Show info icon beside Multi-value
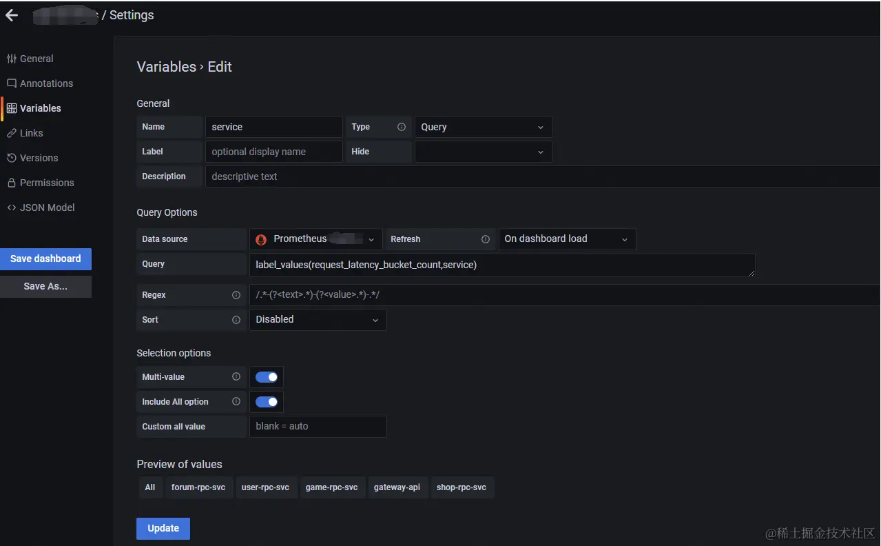The width and height of the screenshot is (881, 546). (236, 377)
